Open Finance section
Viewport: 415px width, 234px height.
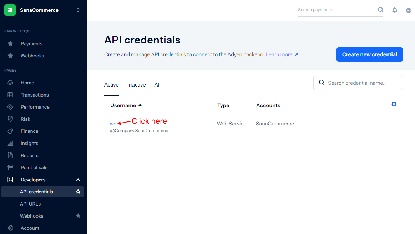click(x=29, y=131)
